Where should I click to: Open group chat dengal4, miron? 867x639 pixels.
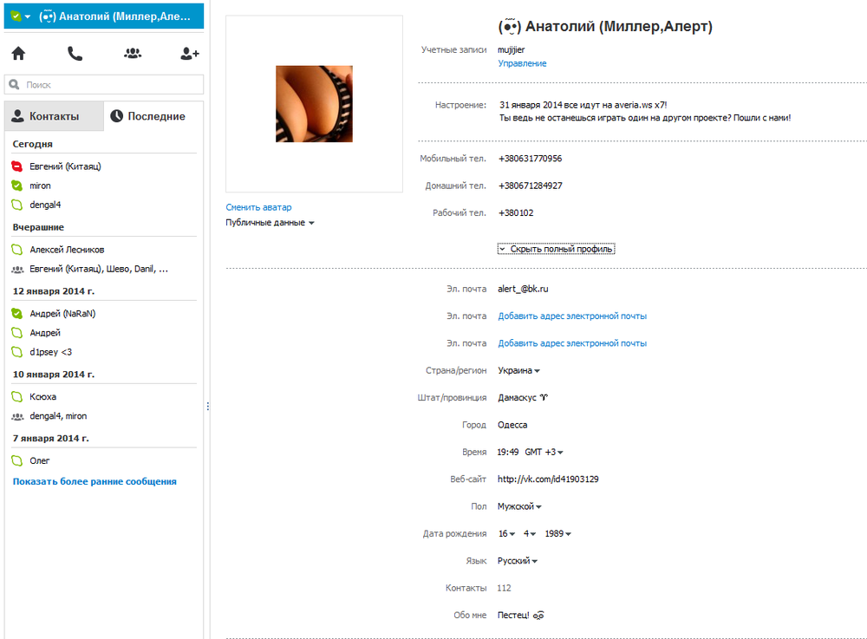coord(58,416)
